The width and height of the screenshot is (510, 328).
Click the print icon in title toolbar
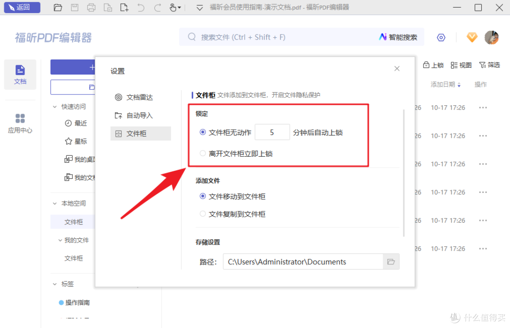(91, 7)
